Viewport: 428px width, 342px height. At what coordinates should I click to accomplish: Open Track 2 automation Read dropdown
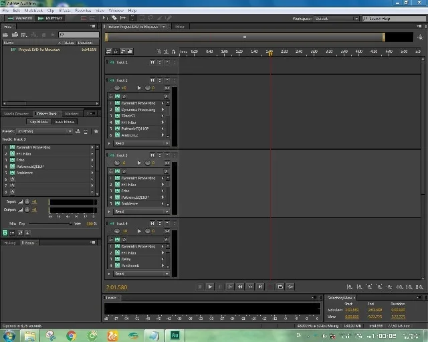point(141,143)
